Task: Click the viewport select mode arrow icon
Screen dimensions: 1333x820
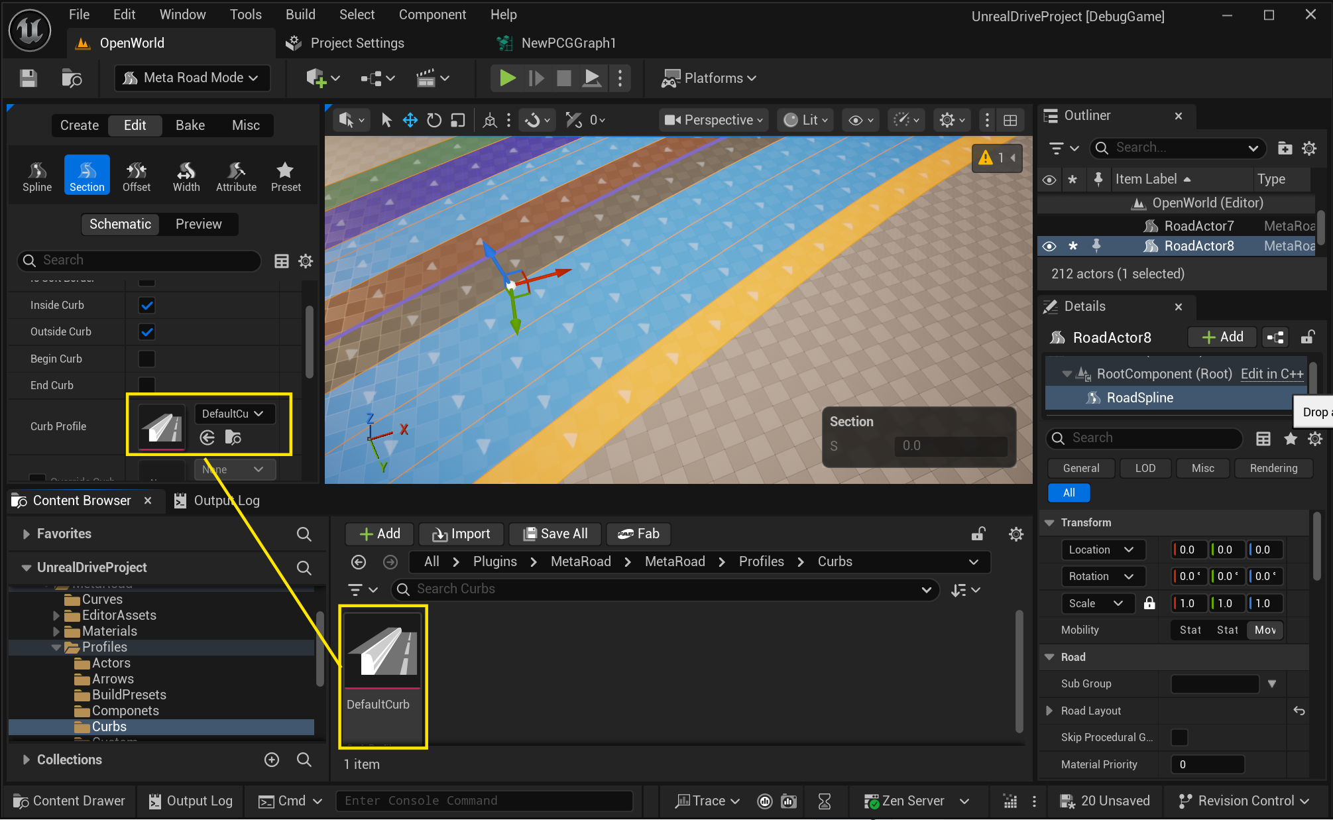Action: coord(386,120)
